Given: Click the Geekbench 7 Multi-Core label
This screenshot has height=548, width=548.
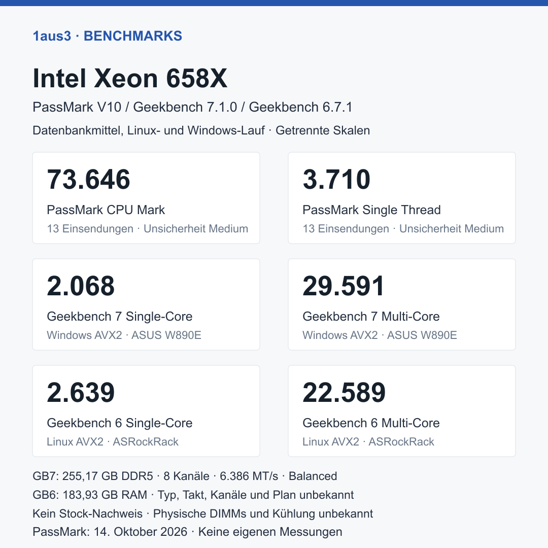Looking at the screenshot, I should pyautogui.click(x=371, y=316).
